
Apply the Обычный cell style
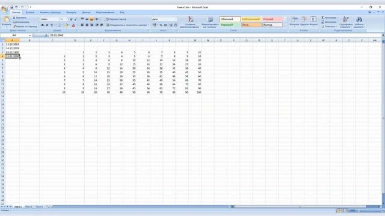coord(230,19)
